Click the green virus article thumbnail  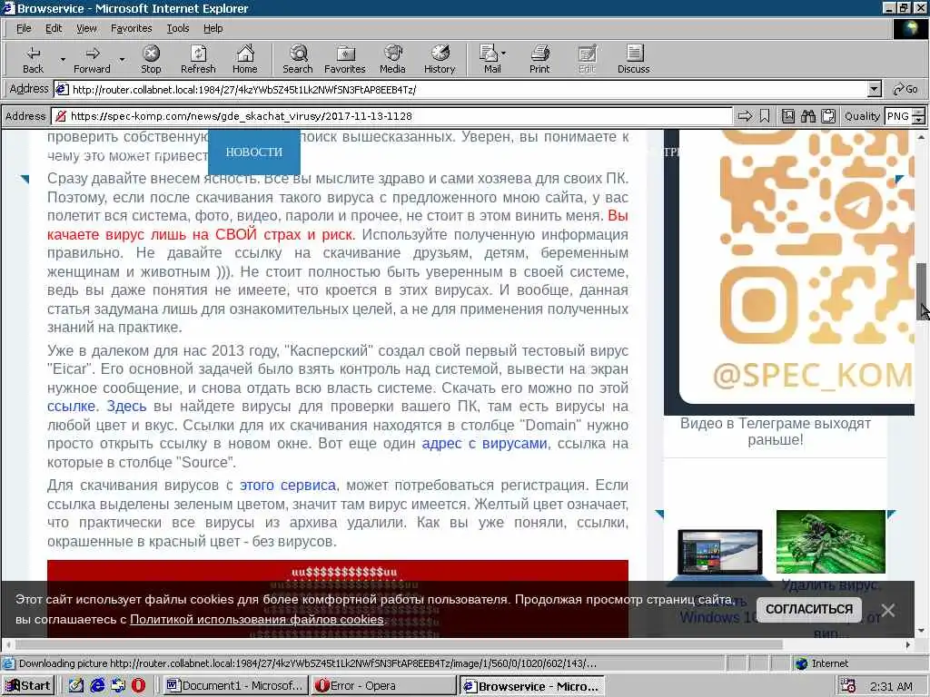830,542
